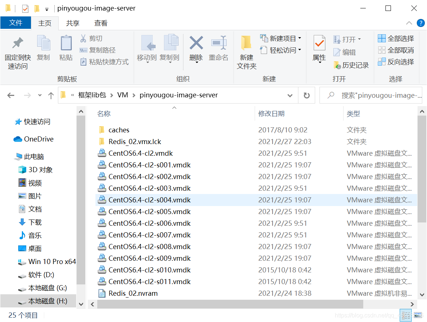Click VM in the breadcrumb path
This screenshot has width=427, height=322.
(x=122, y=95)
